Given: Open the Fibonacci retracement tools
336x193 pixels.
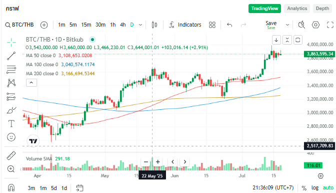Looking at the screenshot, I should pos(11,69).
